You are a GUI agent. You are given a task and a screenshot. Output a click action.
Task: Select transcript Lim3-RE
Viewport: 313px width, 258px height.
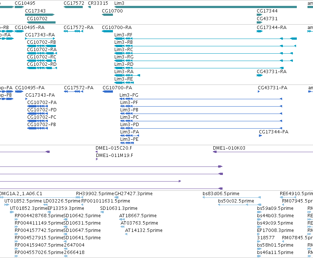[124, 79]
